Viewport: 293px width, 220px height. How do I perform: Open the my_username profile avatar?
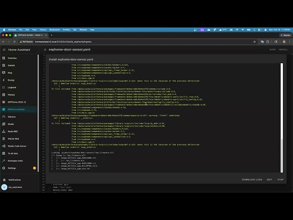tap(4, 187)
